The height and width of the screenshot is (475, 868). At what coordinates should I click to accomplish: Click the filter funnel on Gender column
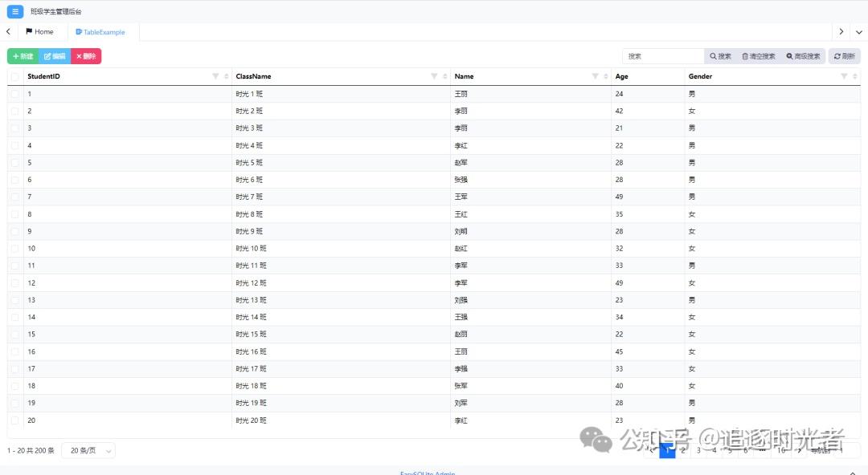844,76
